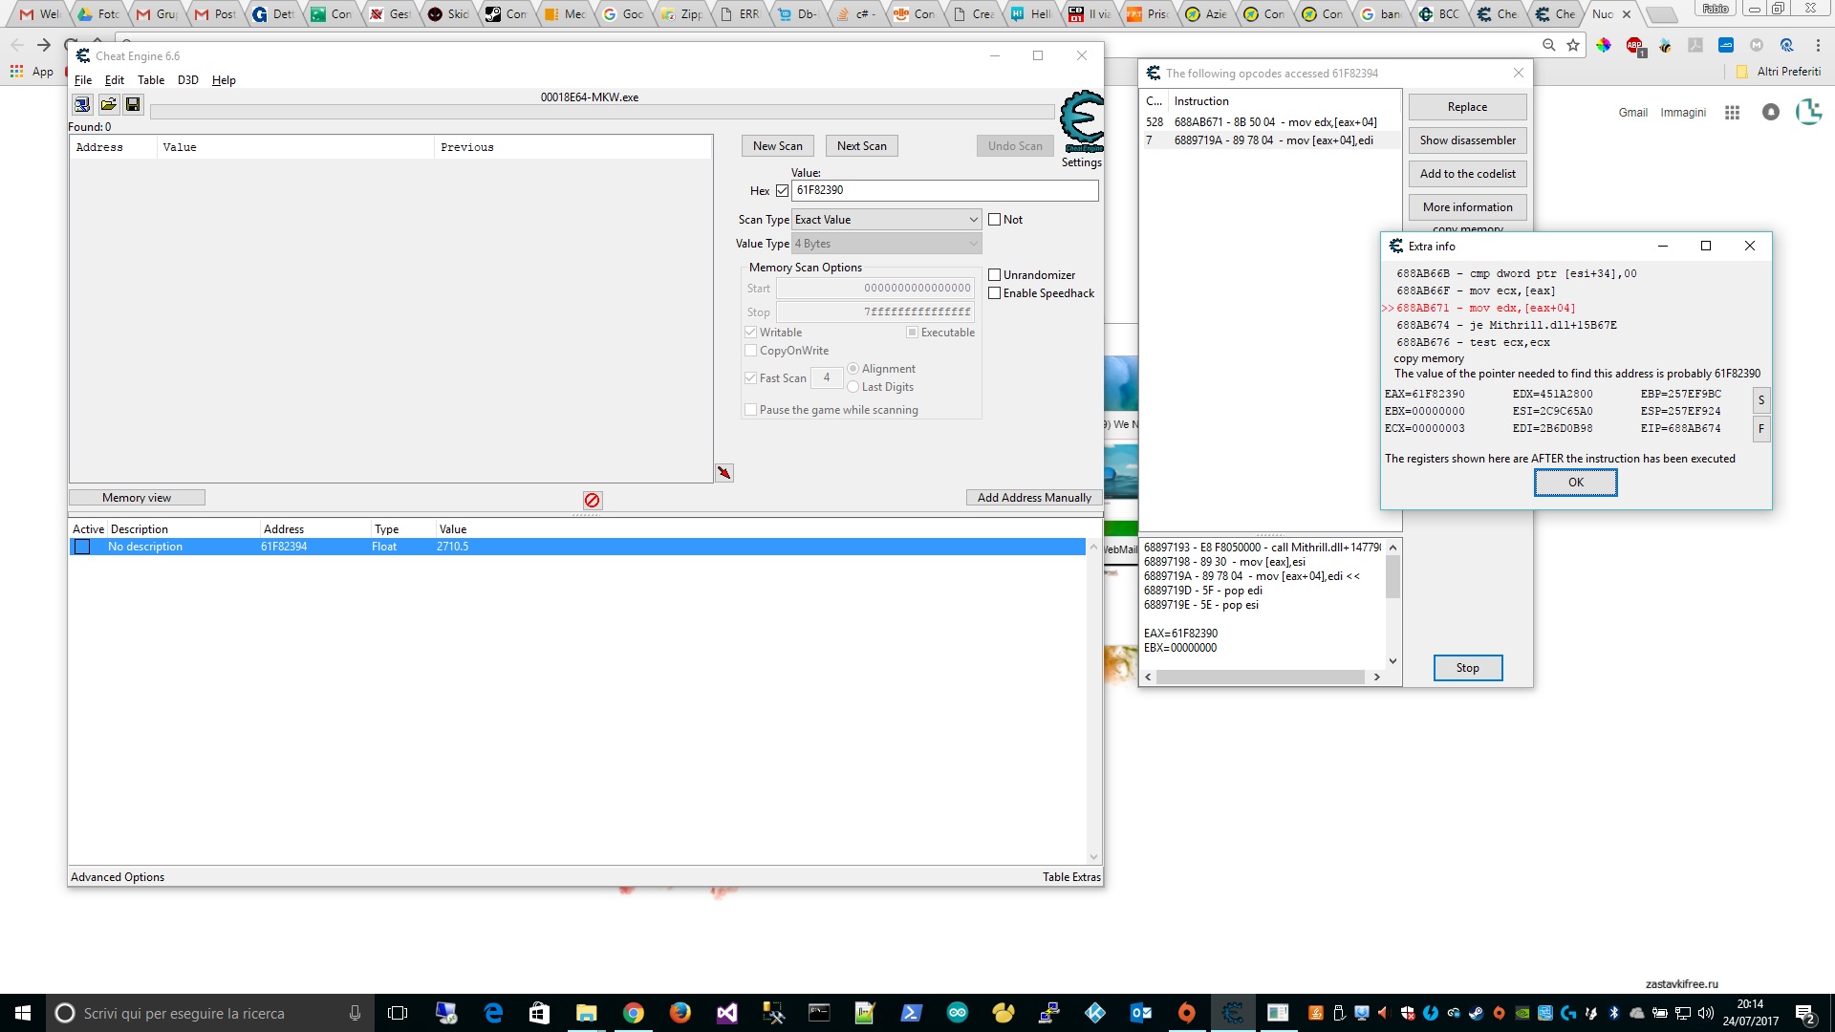
Task: Toggle the Hex checkbox for value input
Action: pyautogui.click(x=782, y=190)
